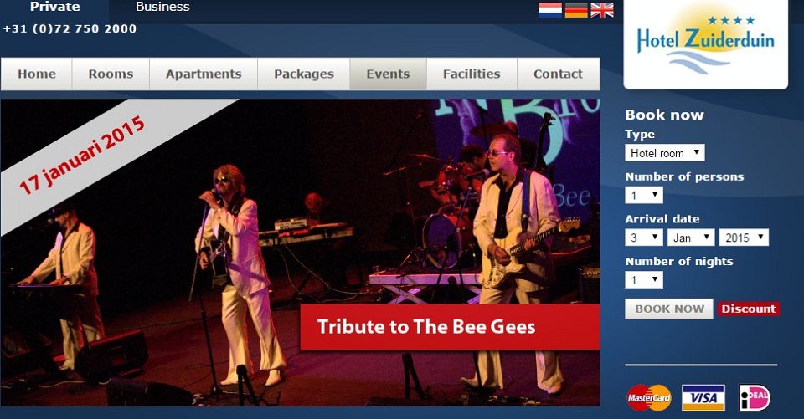Screen dimensions: 804x419
Task: Click the Hotel Zuiderduin logo
Action: click(705, 44)
